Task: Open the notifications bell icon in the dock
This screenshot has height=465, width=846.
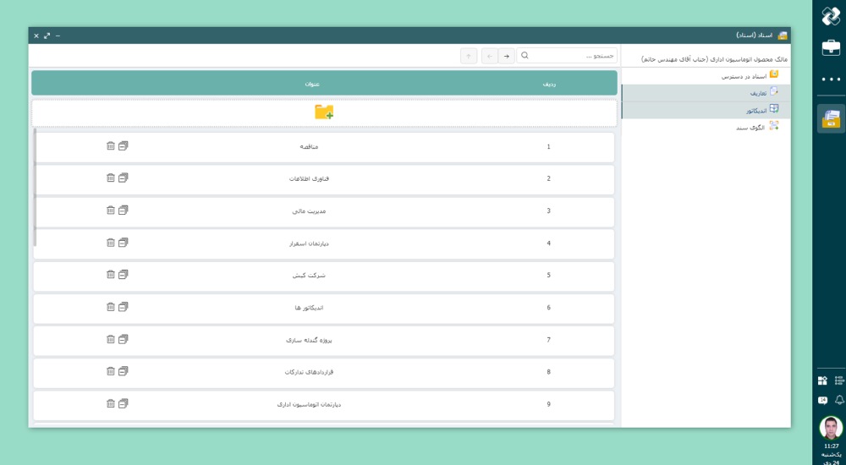Action: [839, 400]
